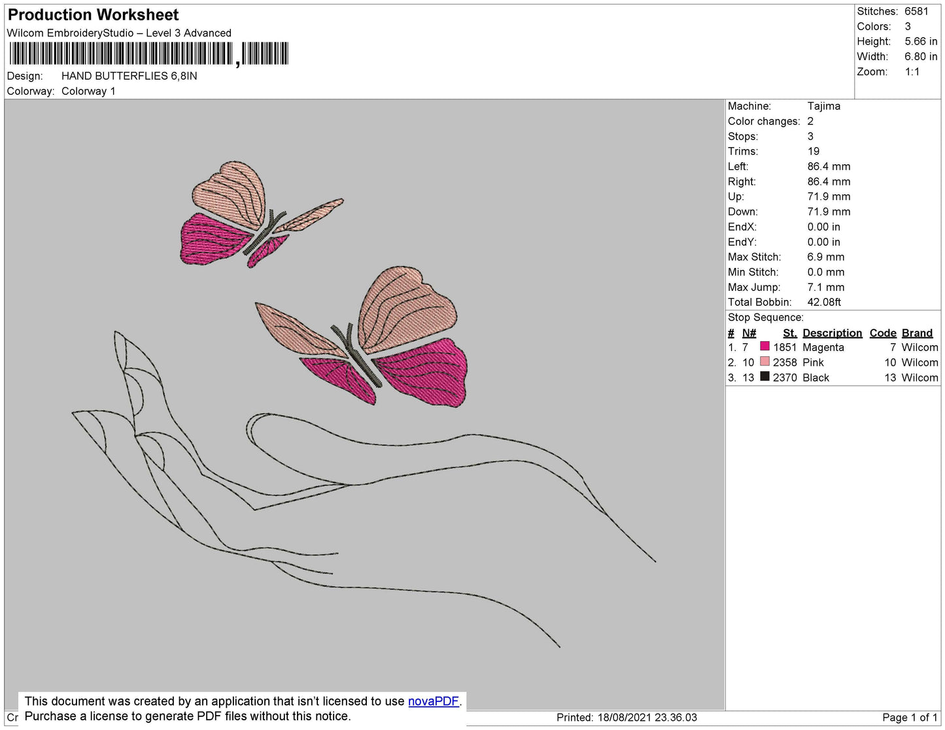Click the barcode image in the header
This screenshot has height=730, width=945.
[148, 54]
